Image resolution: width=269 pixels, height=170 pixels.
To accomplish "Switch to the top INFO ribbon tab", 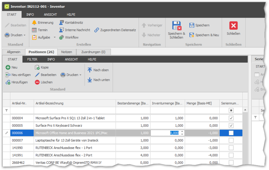I will [30, 15].
